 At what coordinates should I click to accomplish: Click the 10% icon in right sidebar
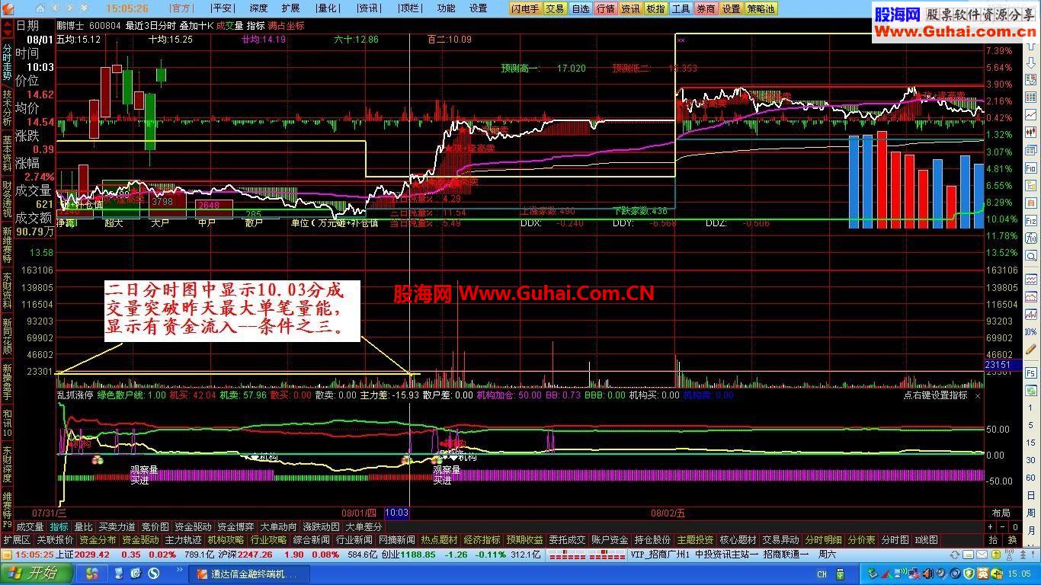click(1031, 331)
